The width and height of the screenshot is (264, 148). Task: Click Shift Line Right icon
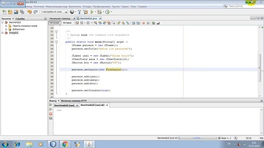coord(138,23)
